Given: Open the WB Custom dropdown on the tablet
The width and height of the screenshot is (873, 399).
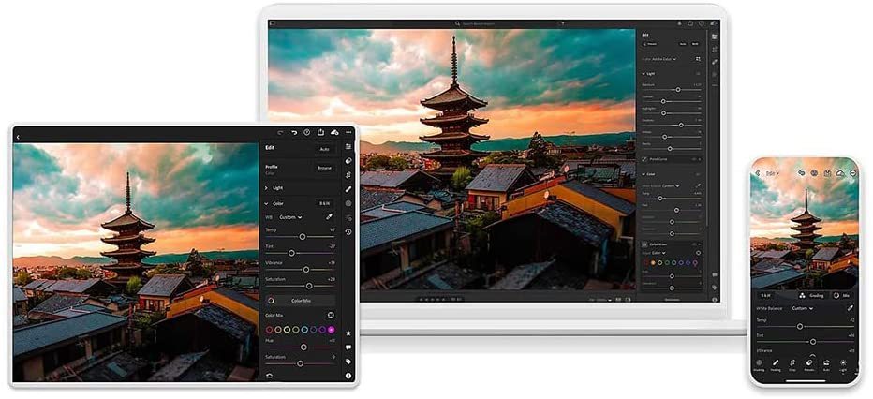Looking at the screenshot, I should pyautogui.click(x=289, y=217).
